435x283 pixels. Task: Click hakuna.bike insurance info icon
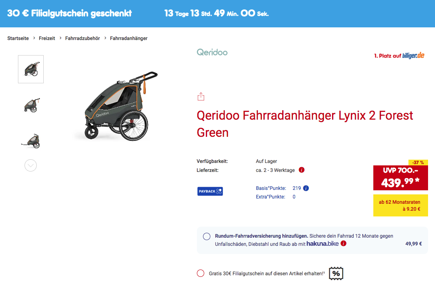[344, 244]
